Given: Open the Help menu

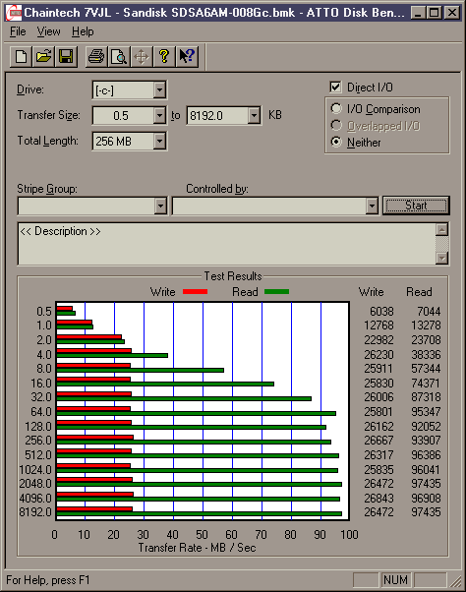Looking at the screenshot, I should click(83, 31).
